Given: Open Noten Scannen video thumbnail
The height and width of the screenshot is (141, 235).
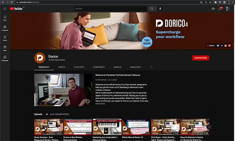Looking at the screenshot, I should (x=49, y=127).
